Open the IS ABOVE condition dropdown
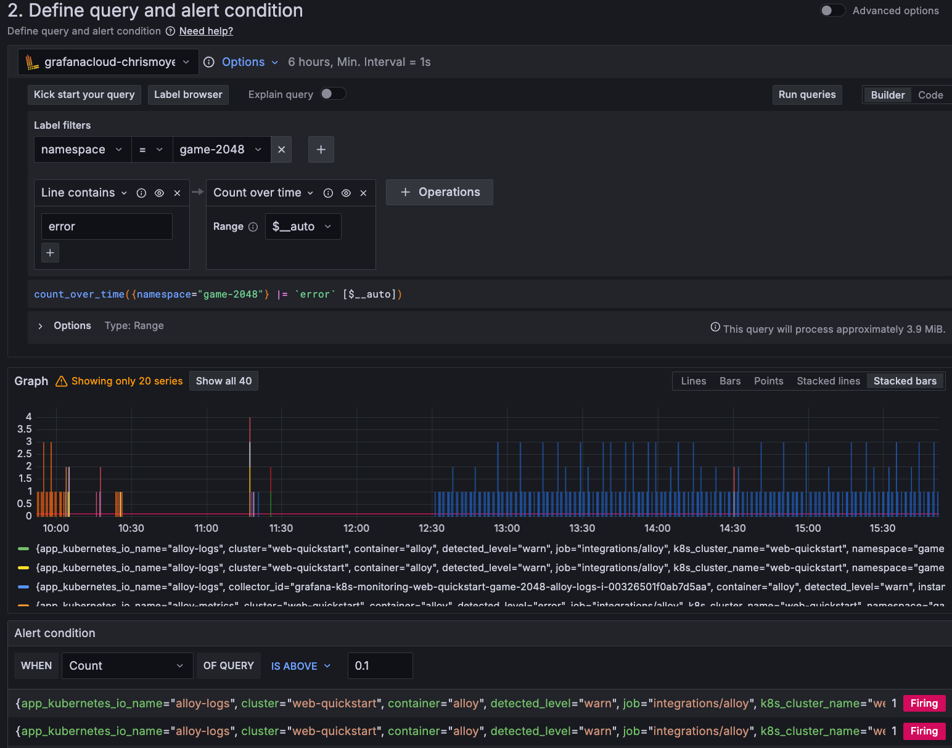Image resolution: width=952 pixels, height=748 pixels. tap(300, 665)
